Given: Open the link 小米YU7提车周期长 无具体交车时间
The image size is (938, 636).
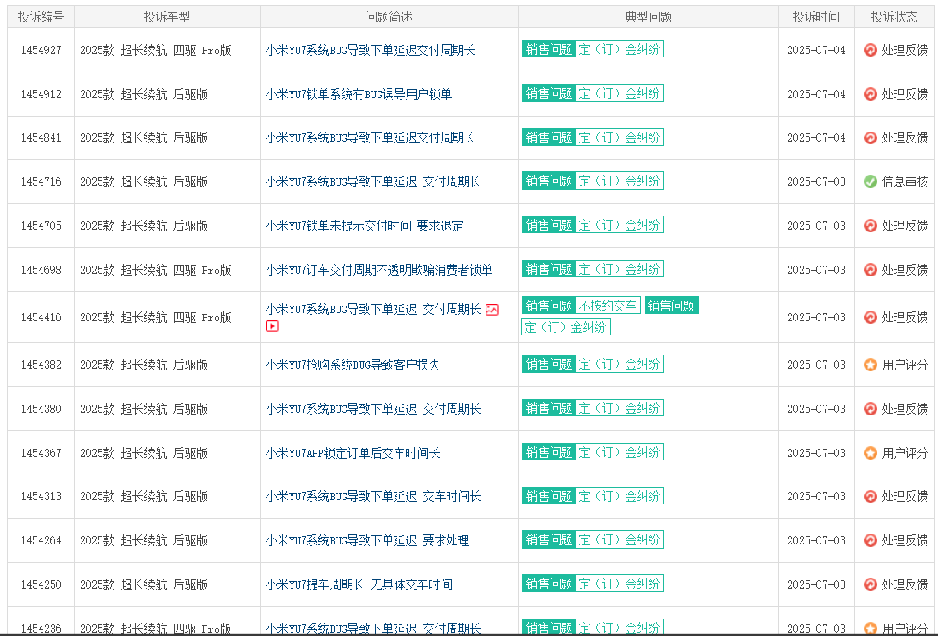Looking at the screenshot, I should coord(358,584).
